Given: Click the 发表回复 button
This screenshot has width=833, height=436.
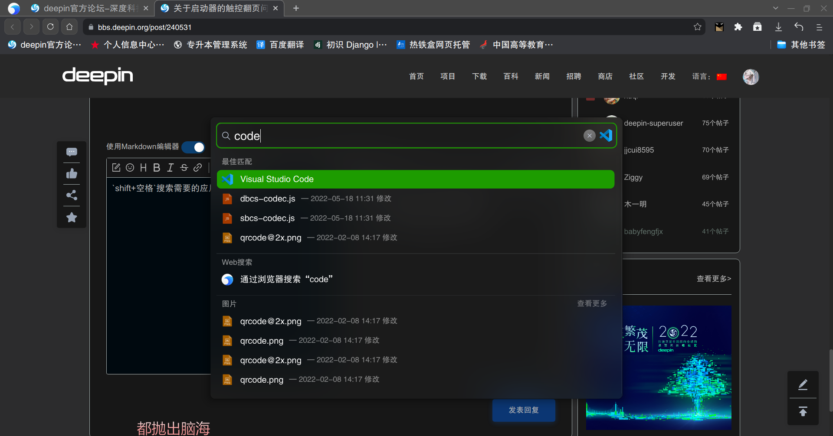Looking at the screenshot, I should coord(524,410).
